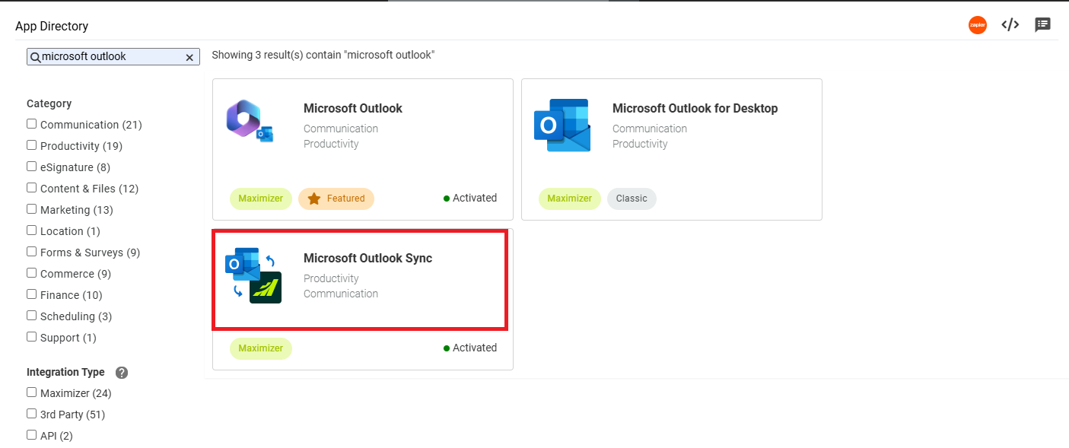
Task: Click the Integration Type help icon
Action: (x=122, y=373)
